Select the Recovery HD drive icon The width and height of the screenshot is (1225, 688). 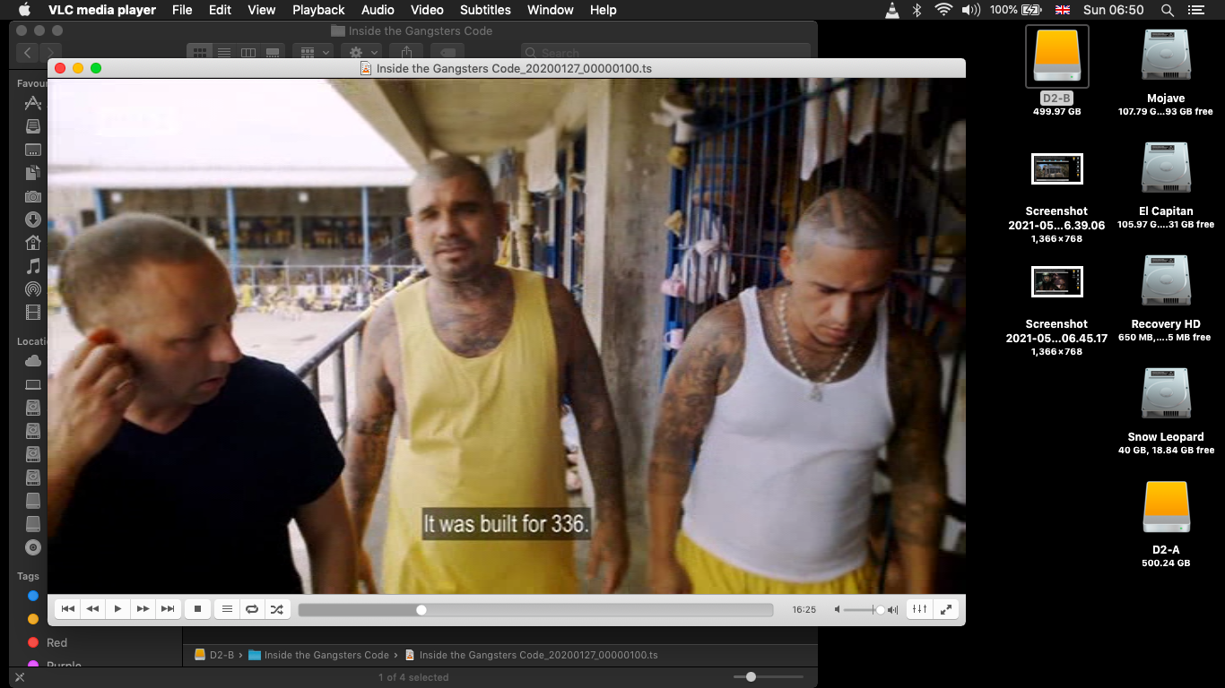click(x=1166, y=281)
